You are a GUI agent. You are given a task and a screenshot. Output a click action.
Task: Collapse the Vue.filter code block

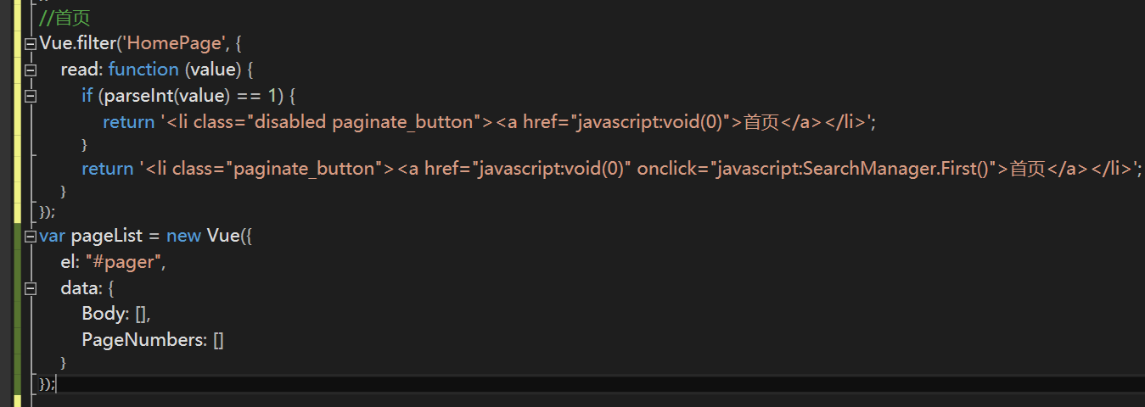point(31,43)
